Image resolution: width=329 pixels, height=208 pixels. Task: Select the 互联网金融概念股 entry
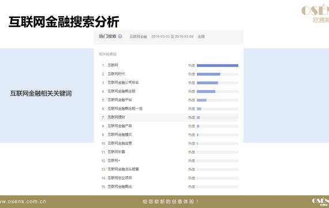pyautogui.click(x=121, y=91)
